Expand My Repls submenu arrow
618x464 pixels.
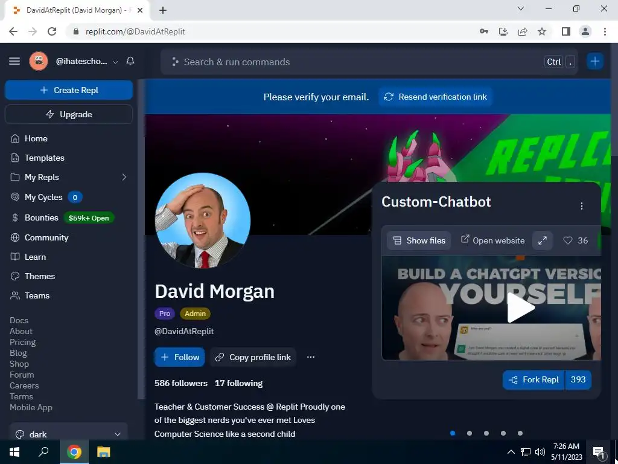coord(124,177)
